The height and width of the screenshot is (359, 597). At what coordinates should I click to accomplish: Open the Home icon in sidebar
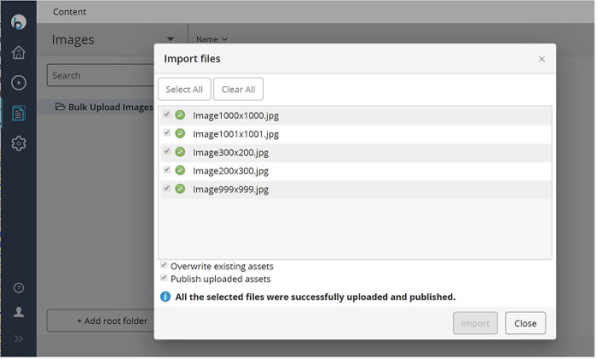18,53
